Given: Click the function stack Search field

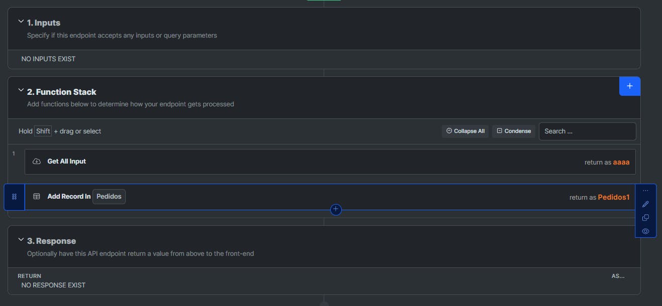Looking at the screenshot, I should click(x=588, y=131).
